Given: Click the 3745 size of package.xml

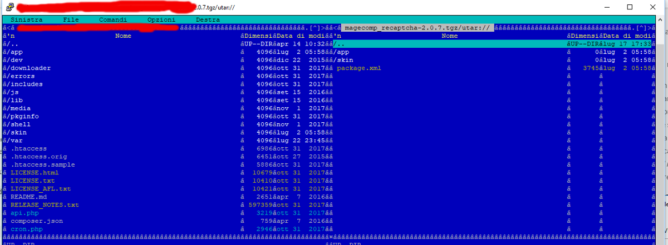Looking at the screenshot, I should click(x=591, y=68).
